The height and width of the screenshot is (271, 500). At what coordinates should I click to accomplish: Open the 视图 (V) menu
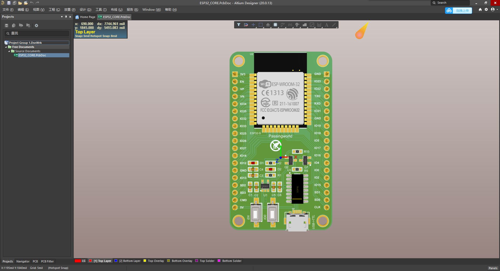(x=39, y=10)
